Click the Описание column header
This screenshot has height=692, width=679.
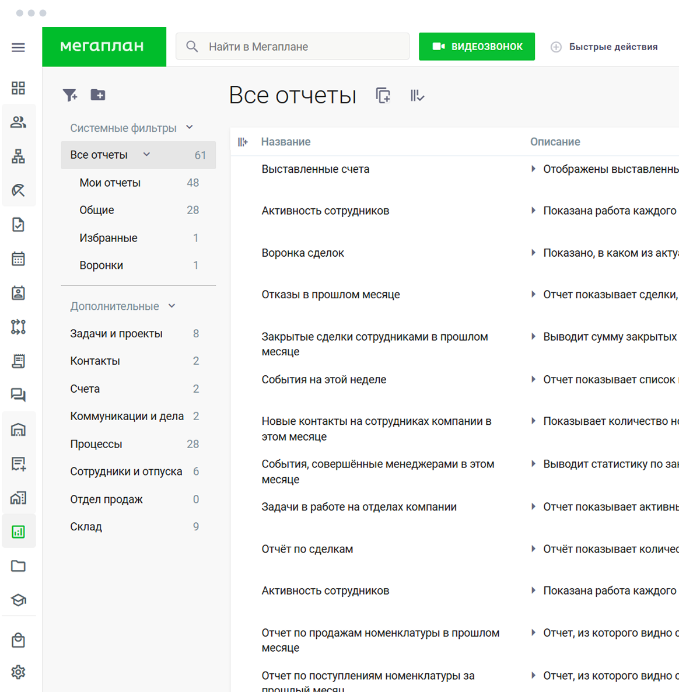click(555, 142)
